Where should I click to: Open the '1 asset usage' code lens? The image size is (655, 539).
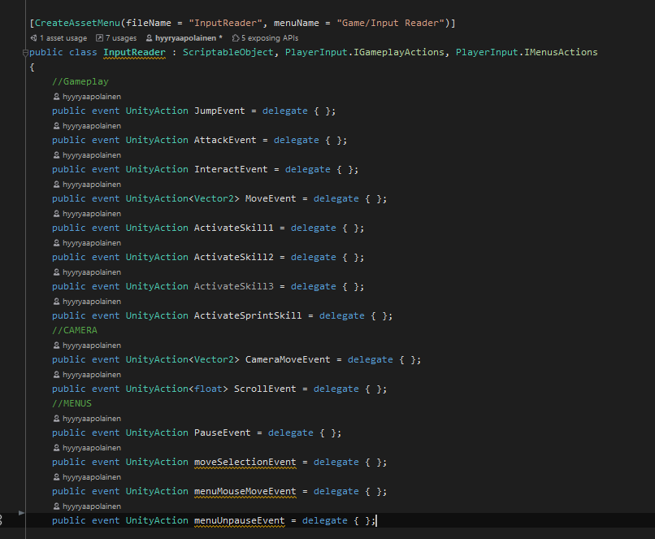pyautogui.click(x=59, y=38)
